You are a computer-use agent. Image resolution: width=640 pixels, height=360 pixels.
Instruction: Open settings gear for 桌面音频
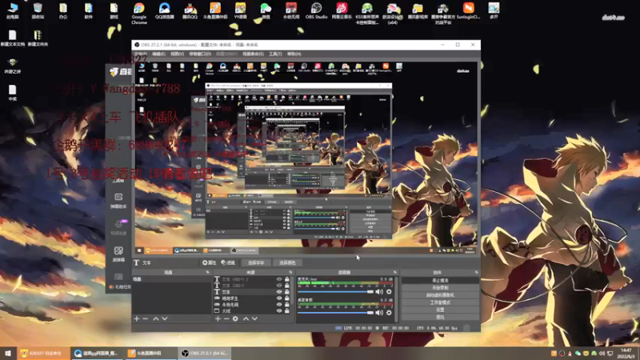(389, 313)
